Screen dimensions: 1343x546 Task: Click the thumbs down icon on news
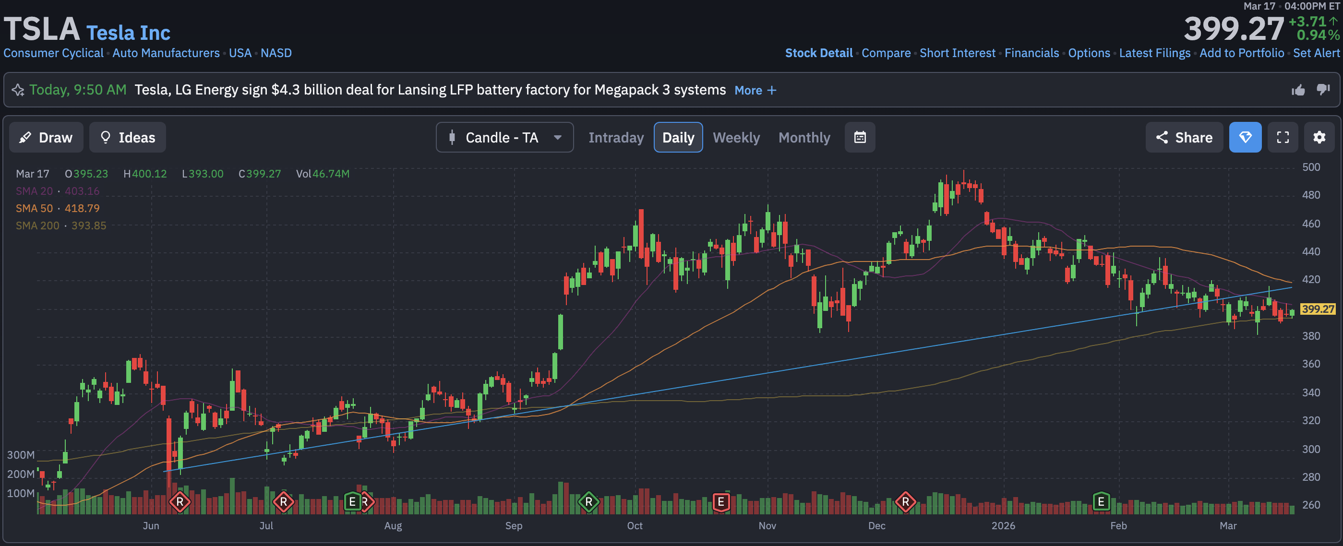[x=1323, y=90]
